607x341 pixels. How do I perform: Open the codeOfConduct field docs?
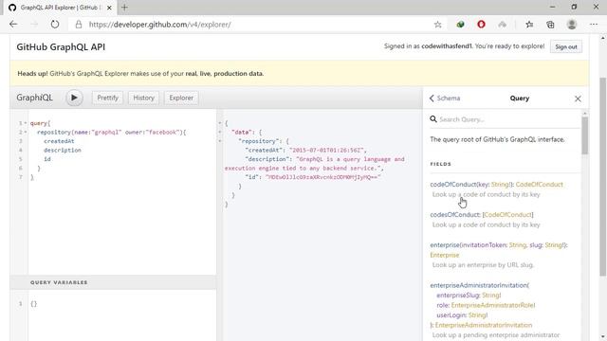tap(453, 185)
